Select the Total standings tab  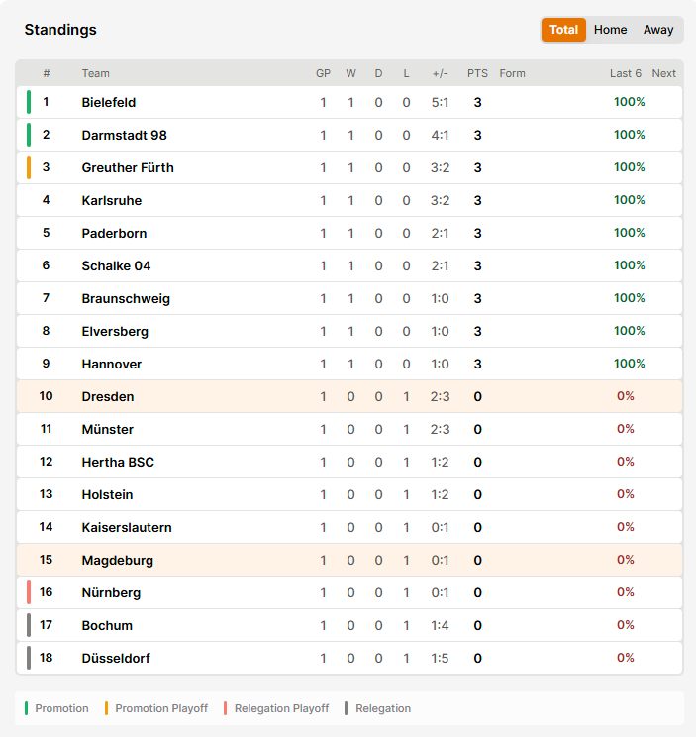(563, 30)
